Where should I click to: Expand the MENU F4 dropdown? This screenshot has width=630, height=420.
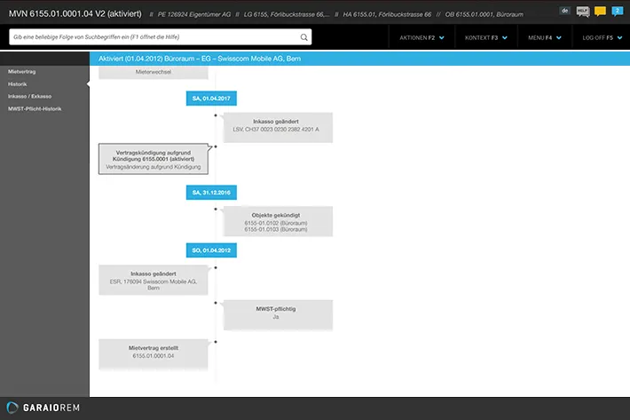click(544, 38)
